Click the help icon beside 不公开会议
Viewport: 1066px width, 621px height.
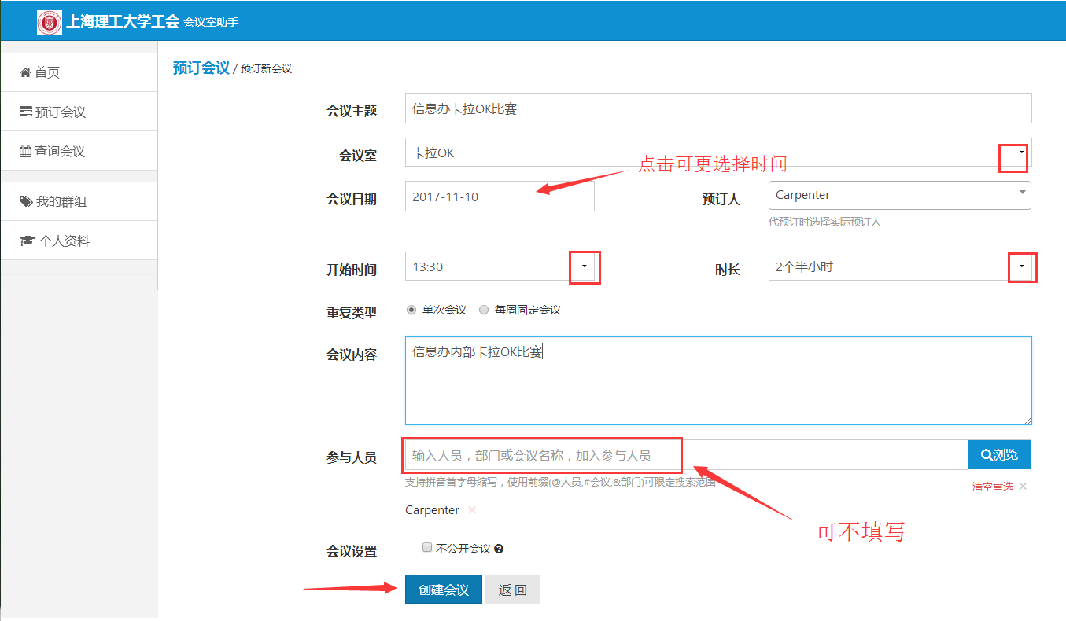click(499, 549)
